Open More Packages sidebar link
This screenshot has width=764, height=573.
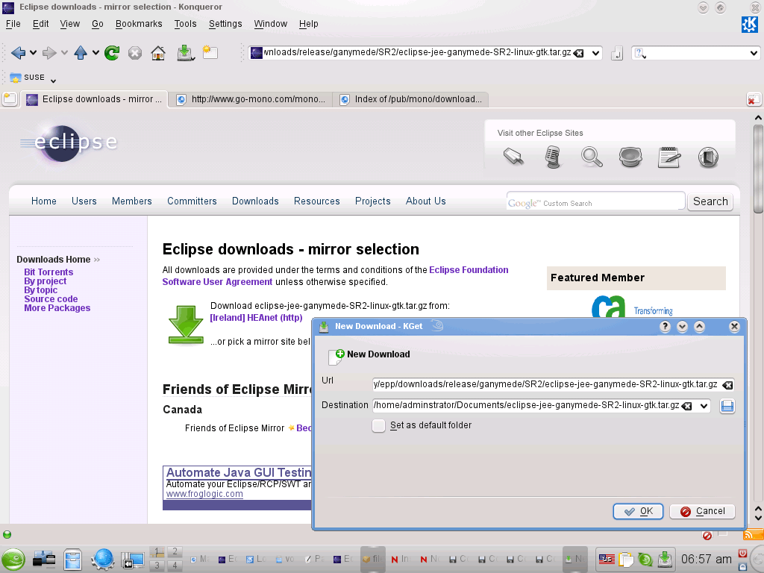click(57, 308)
